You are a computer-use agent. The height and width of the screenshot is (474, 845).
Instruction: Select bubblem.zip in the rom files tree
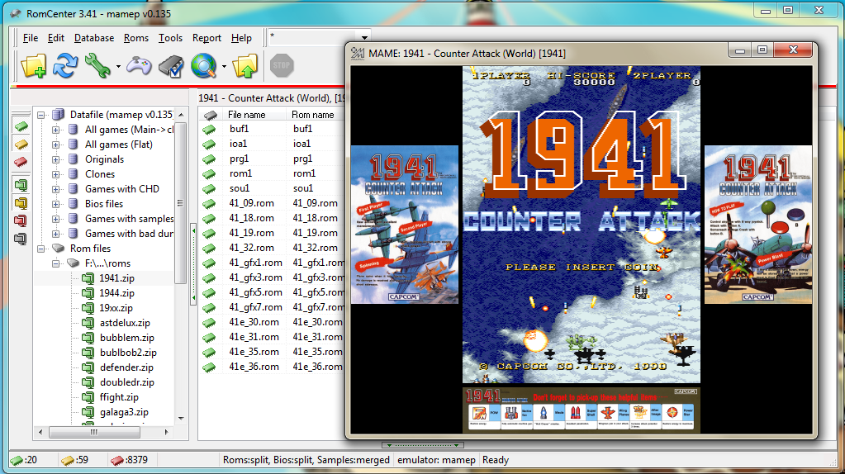click(x=126, y=338)
